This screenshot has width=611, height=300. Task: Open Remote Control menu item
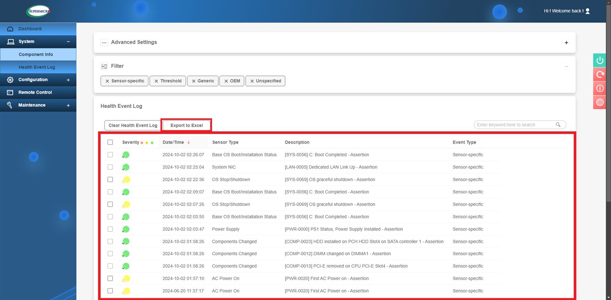pyautogui.click(x=38, y=93)
